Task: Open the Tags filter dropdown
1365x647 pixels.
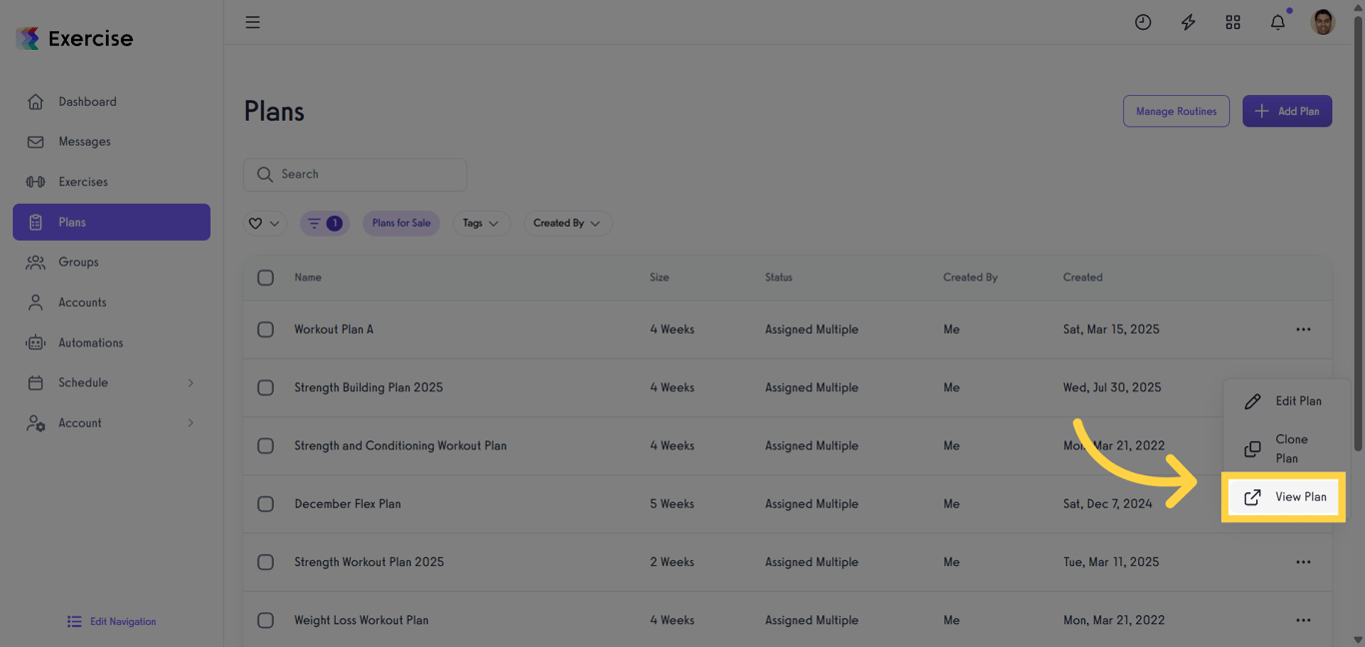Action: click(481, 224)
